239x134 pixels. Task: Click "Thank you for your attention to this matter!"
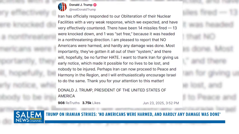[x=125, y=81]
